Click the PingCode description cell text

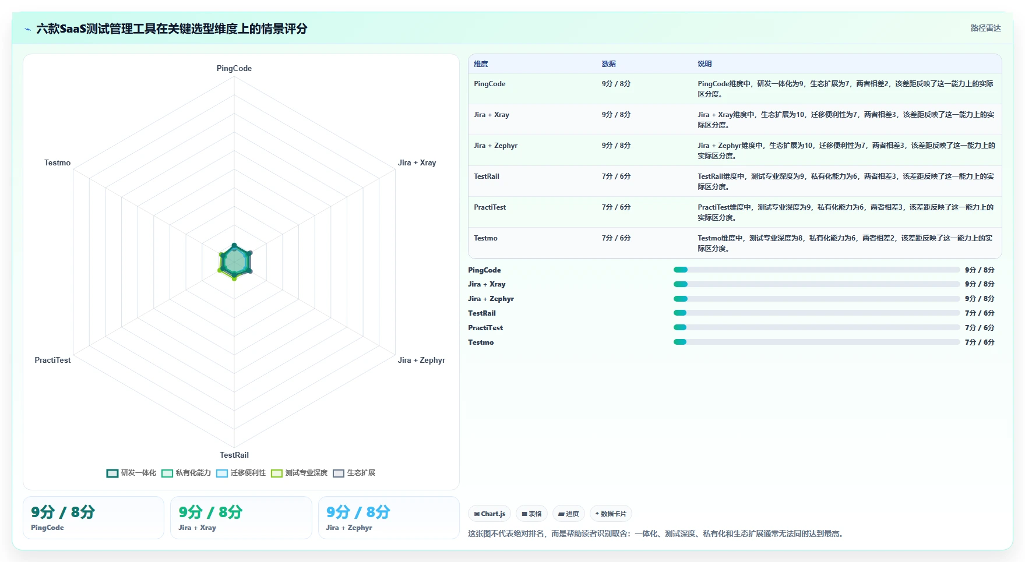click(846, 89)
